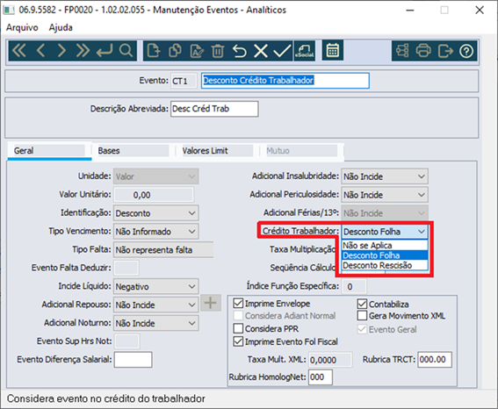Click the Evento Falta Deduzir field
Screen dimensions: 498x409
click(x=126, y=268)
